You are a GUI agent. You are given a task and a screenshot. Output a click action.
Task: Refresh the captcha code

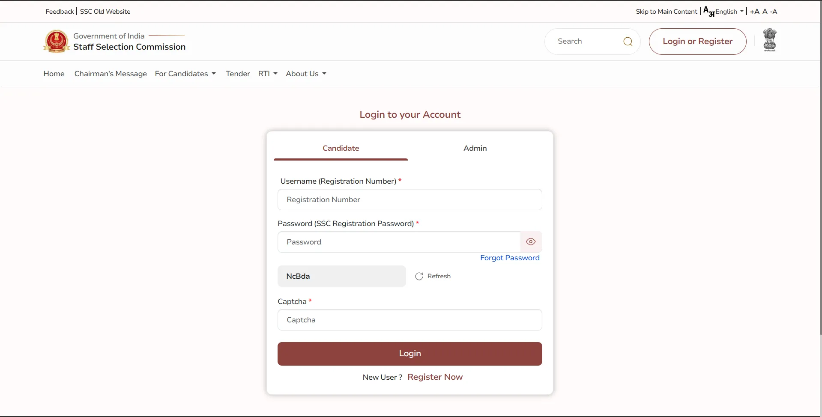pyautogui.click(x=433, y=276)
